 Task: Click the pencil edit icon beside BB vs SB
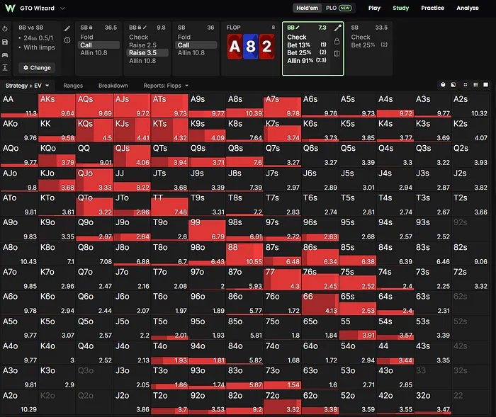pyautogui.click(x=67, y=29)
